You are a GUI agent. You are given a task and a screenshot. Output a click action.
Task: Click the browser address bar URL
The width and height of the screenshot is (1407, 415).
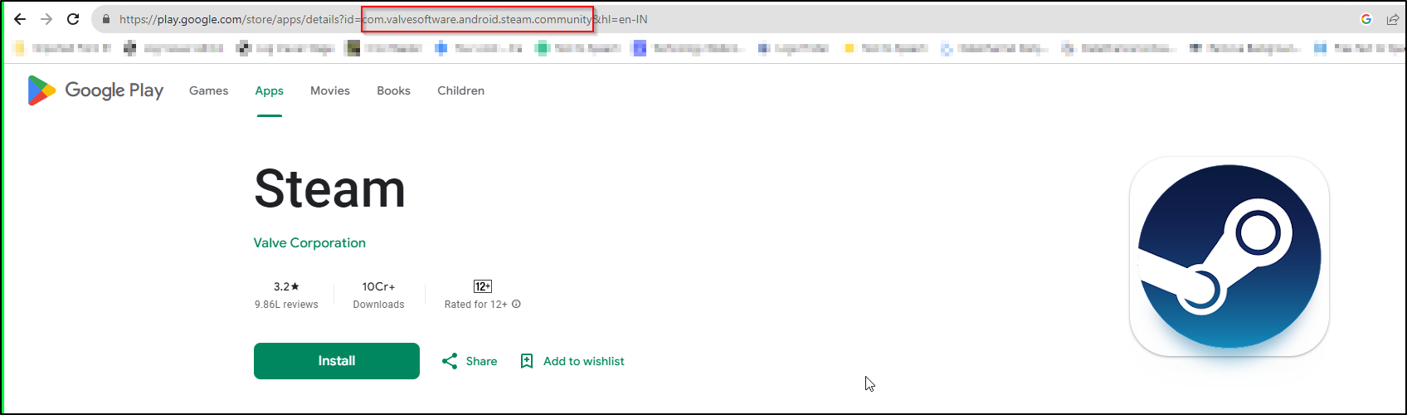[x=383, y=19]
